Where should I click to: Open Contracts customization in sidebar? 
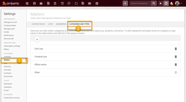[8, 73]
